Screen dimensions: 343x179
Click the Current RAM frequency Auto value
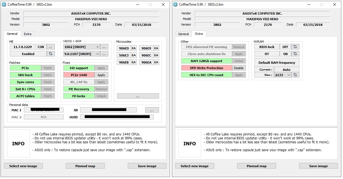[x=286, y=69]
